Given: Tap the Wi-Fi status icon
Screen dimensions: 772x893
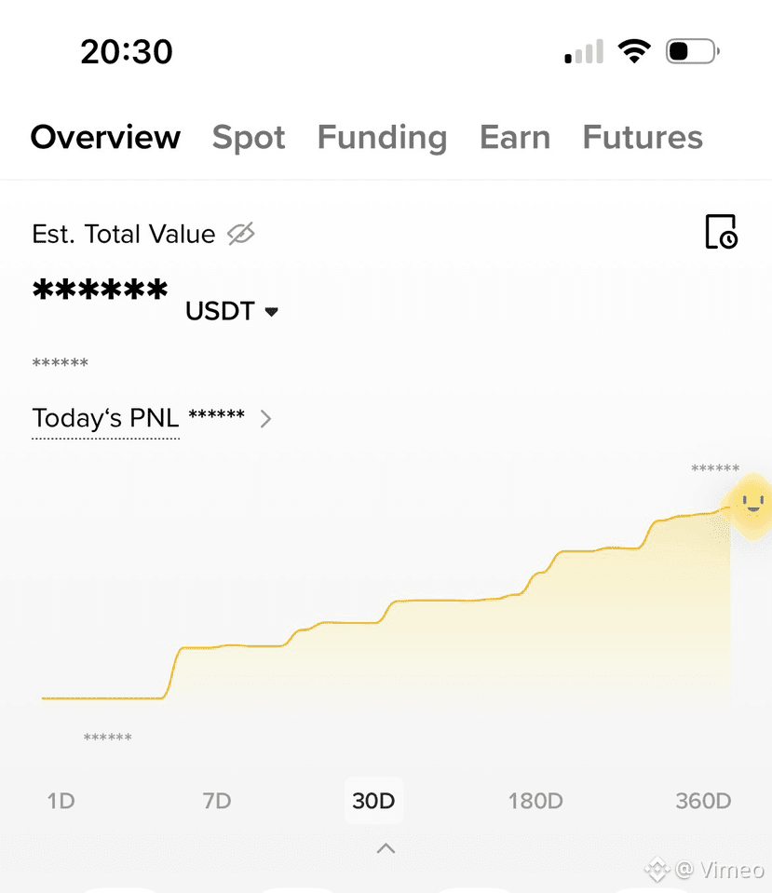Looking at the screenshot, I should click(x=634, y=51).
